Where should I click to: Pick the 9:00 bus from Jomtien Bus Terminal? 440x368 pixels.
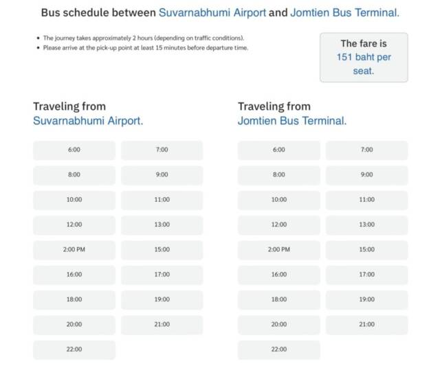366,175
